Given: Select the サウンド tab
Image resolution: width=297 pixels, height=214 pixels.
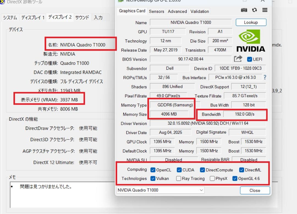Looking at the screenshot, I should click(82, 18).
